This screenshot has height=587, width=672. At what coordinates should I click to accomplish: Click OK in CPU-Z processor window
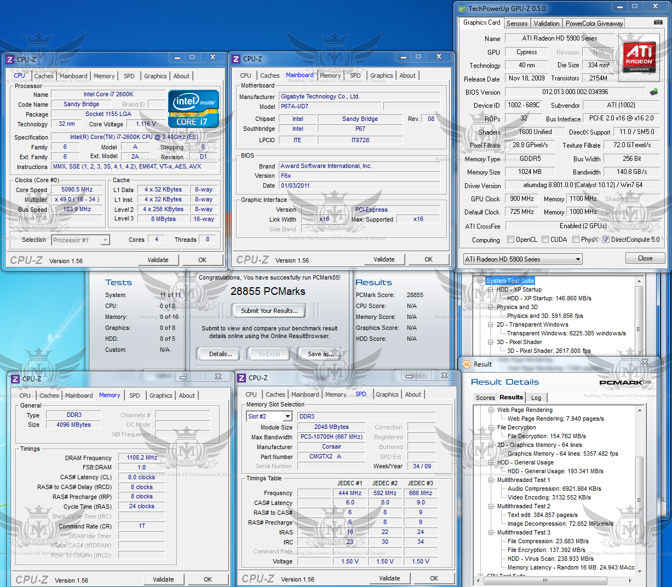[203, 260]
